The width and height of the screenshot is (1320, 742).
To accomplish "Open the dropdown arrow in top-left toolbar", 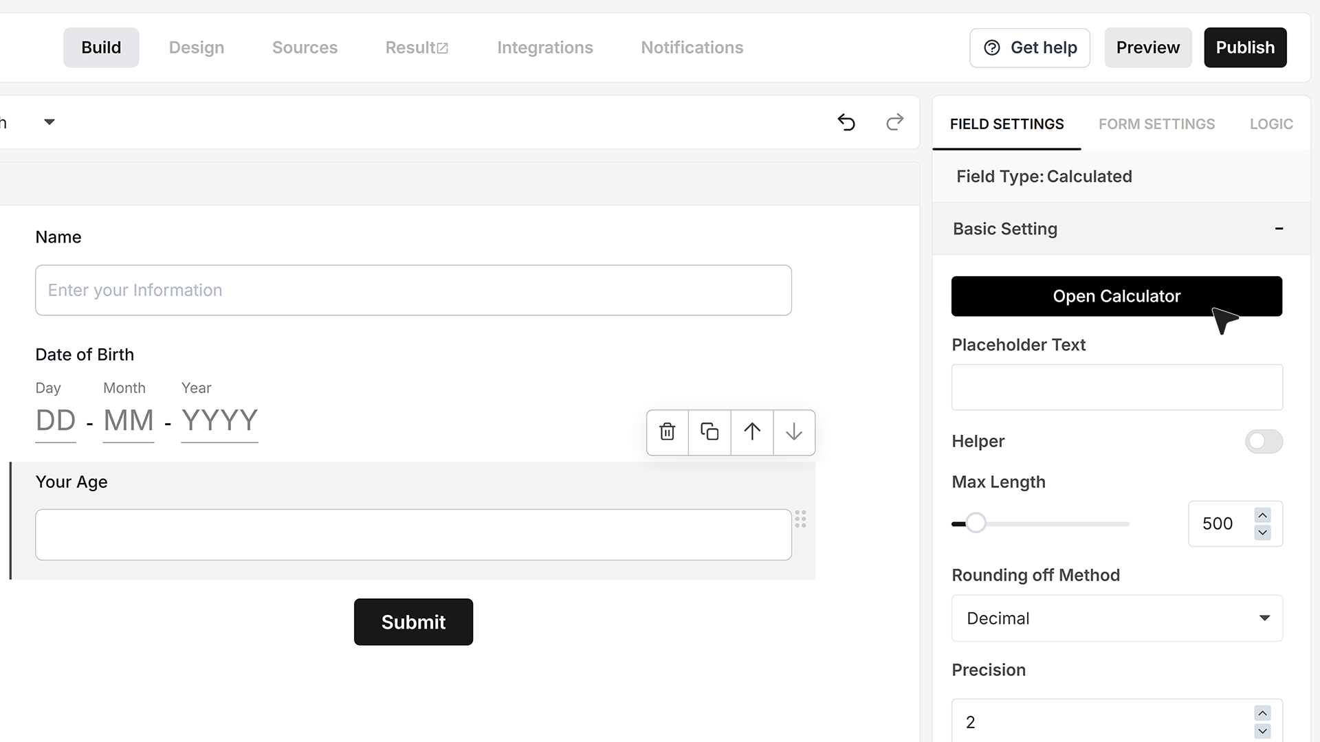I will click(x=49, y=122).
